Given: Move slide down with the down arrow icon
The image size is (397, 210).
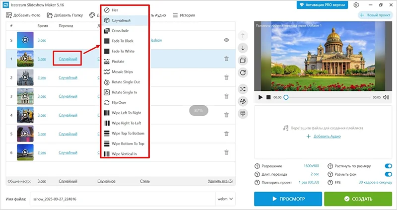Looking at the screenshot, I should (243, 48).
